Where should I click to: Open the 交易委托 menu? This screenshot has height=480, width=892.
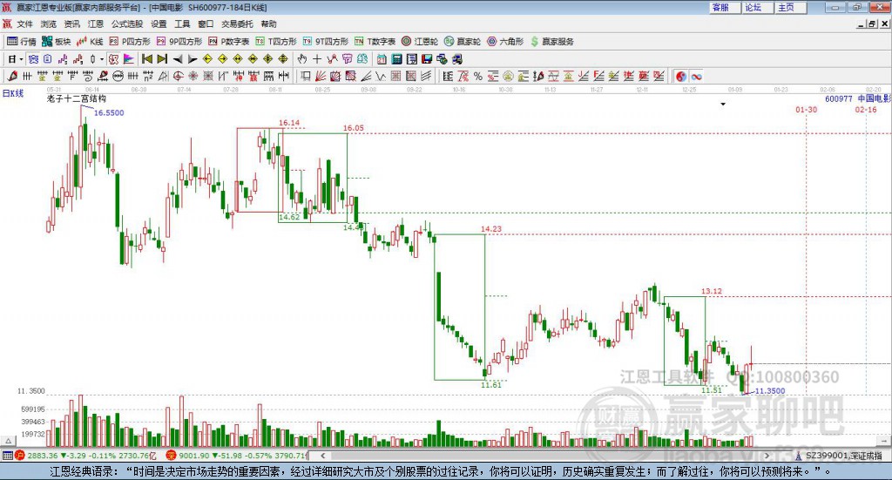(237, 24)
